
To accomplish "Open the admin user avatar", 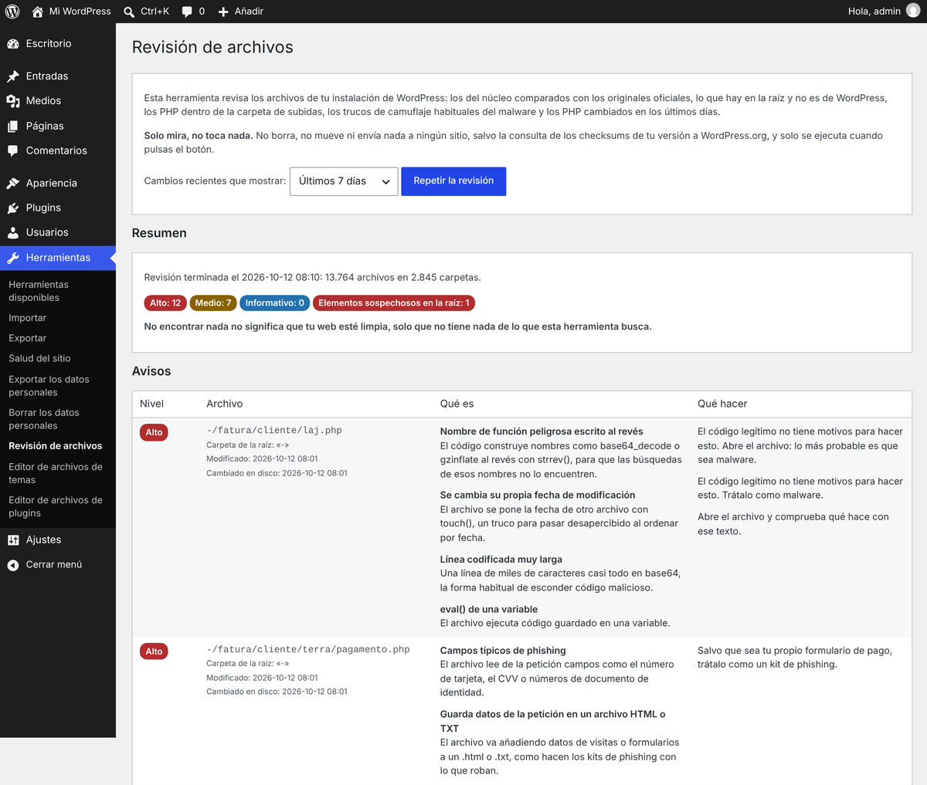I will pos(913,11).
